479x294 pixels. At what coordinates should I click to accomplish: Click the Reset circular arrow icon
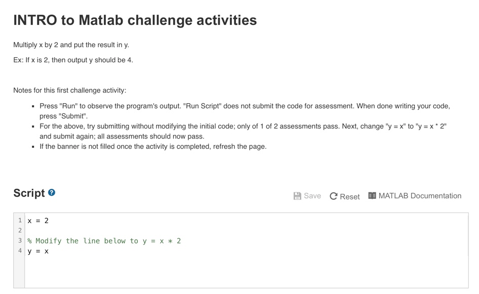334,196
